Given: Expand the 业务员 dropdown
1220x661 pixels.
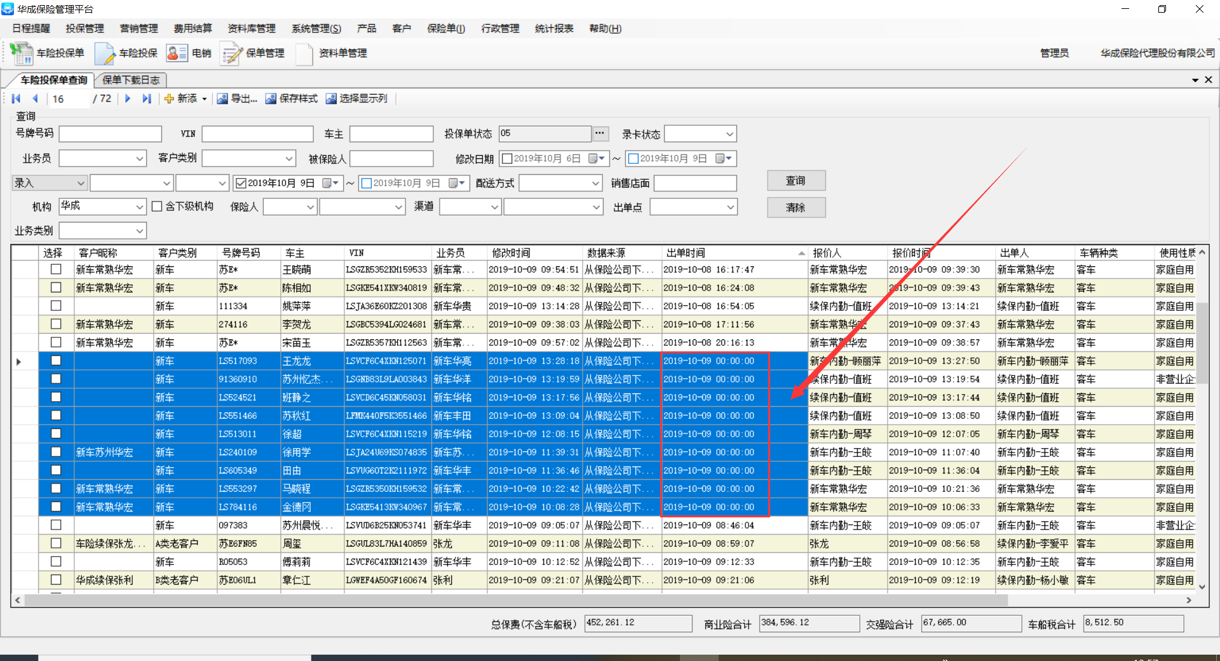Looking at the screenshot, I should point(139,159).
